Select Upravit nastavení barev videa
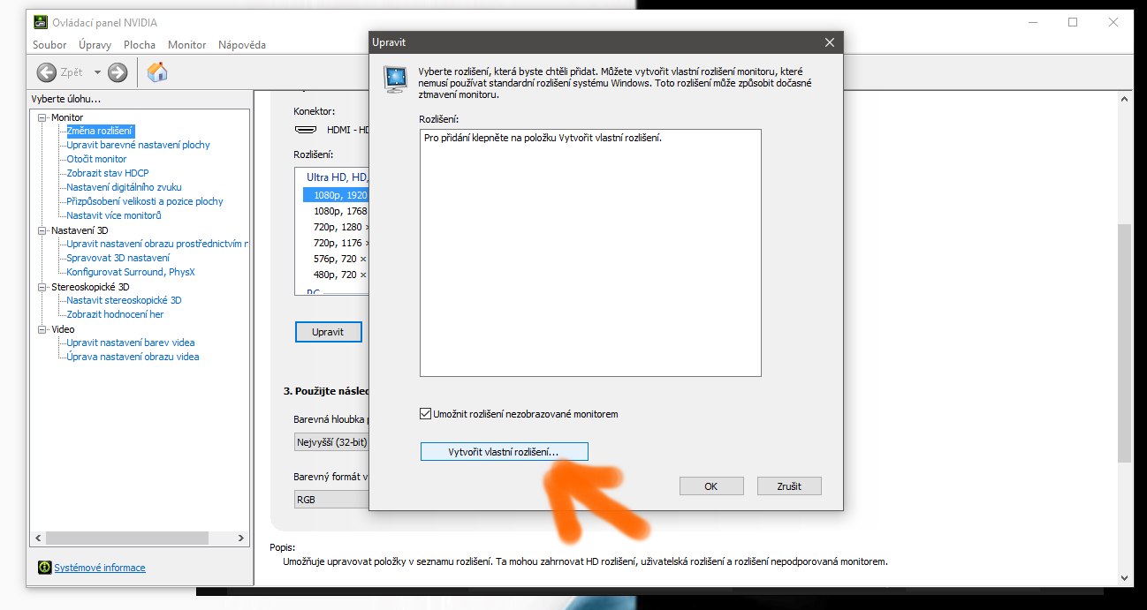The width and height of the screenshot is (1147, 610). [131, 343]
